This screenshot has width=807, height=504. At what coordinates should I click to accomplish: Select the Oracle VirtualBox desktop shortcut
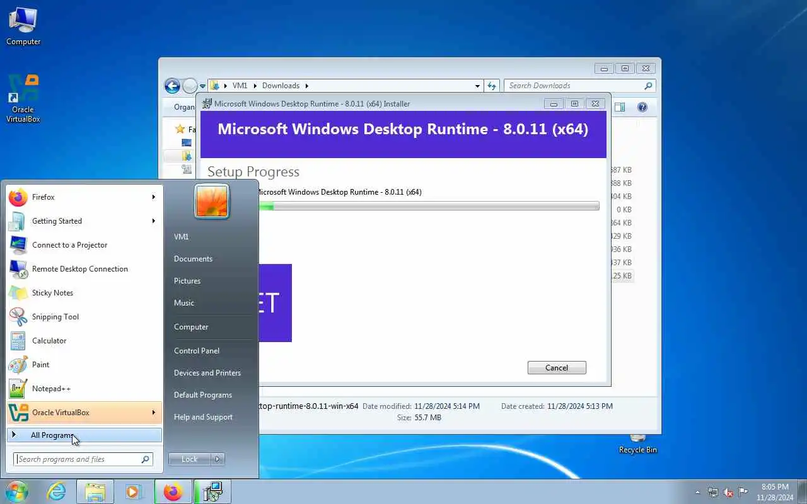coord(23,98)
